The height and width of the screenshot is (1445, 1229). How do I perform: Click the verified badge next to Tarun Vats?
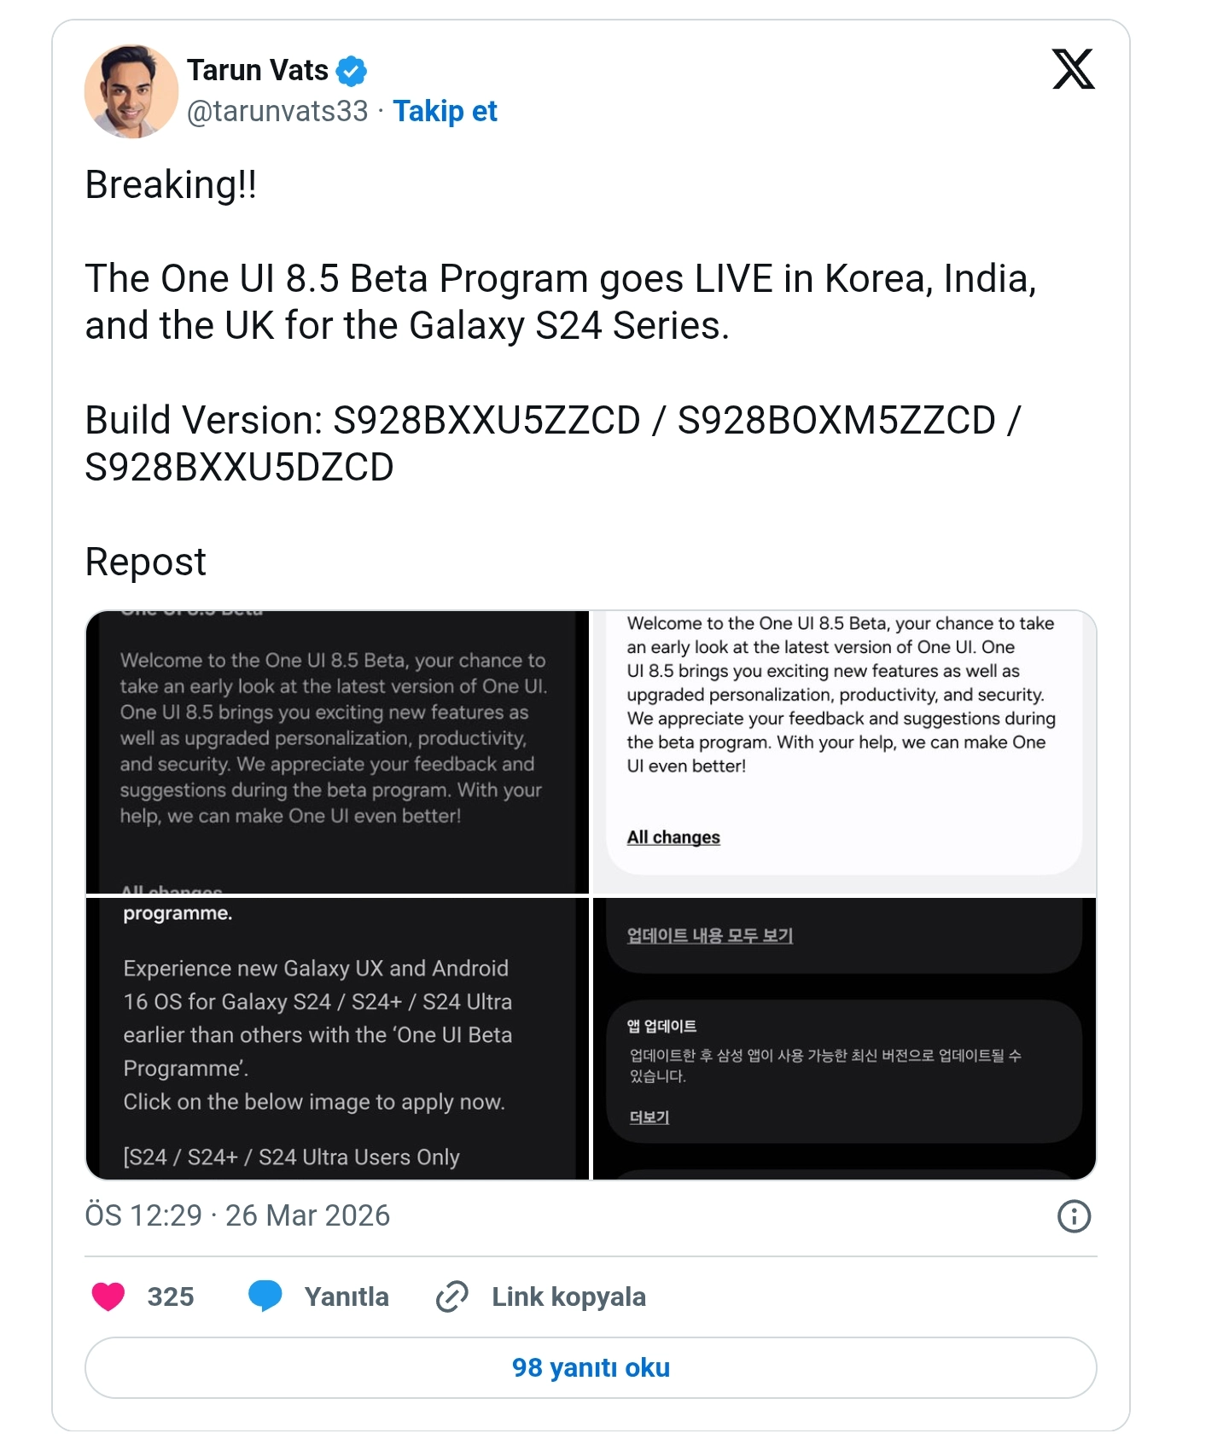click(x=350, y=70)
